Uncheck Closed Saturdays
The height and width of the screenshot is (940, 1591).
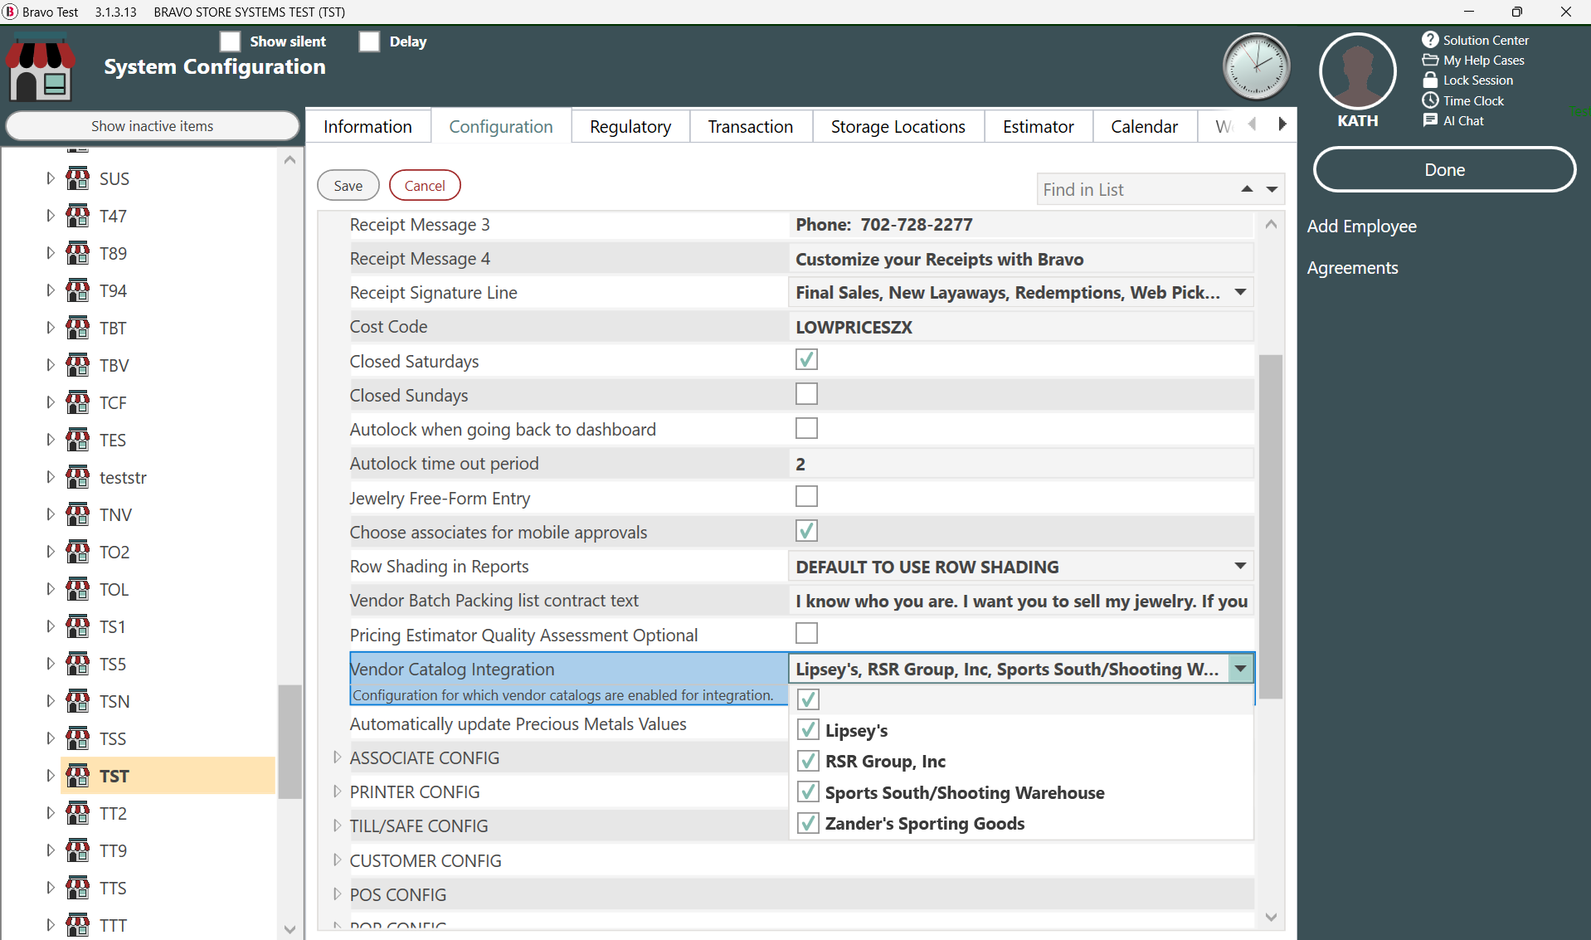806,360
